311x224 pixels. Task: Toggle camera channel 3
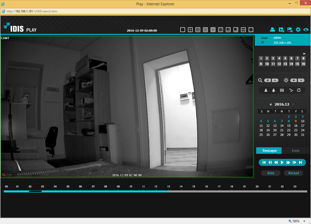tap(273, 58)
